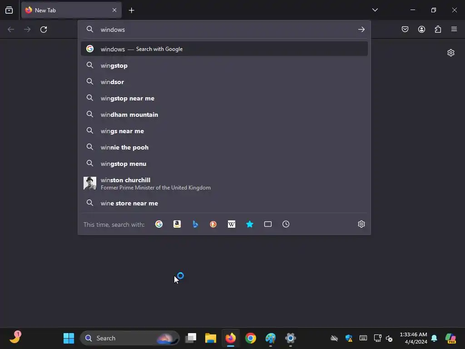The height and width of the screenshot is (349, 465).
Task: Select windows — Search with Google suggestion
Action: tap(224, 49)
